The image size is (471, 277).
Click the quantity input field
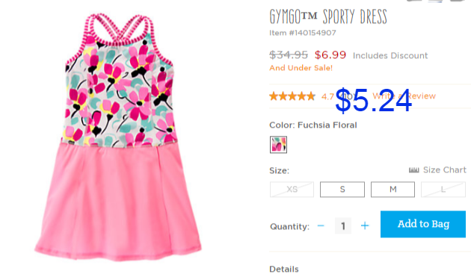click(x=343, y=225)
